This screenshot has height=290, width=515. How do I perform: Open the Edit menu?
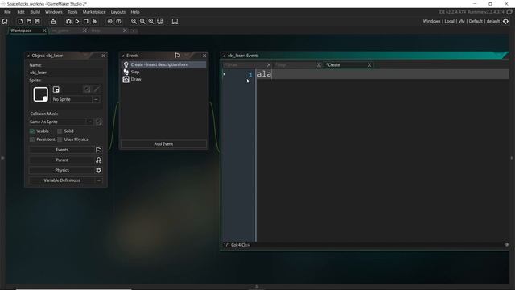tap(21, 12)
